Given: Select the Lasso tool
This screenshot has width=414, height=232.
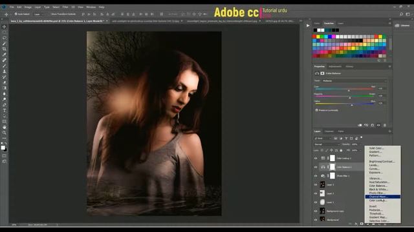Looking at the screenshot, I should [x=5, y=38].
